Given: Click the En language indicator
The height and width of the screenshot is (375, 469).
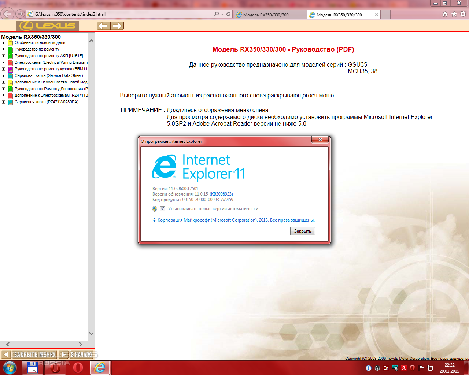Looking at the screenshot, I should coord(386,368).
